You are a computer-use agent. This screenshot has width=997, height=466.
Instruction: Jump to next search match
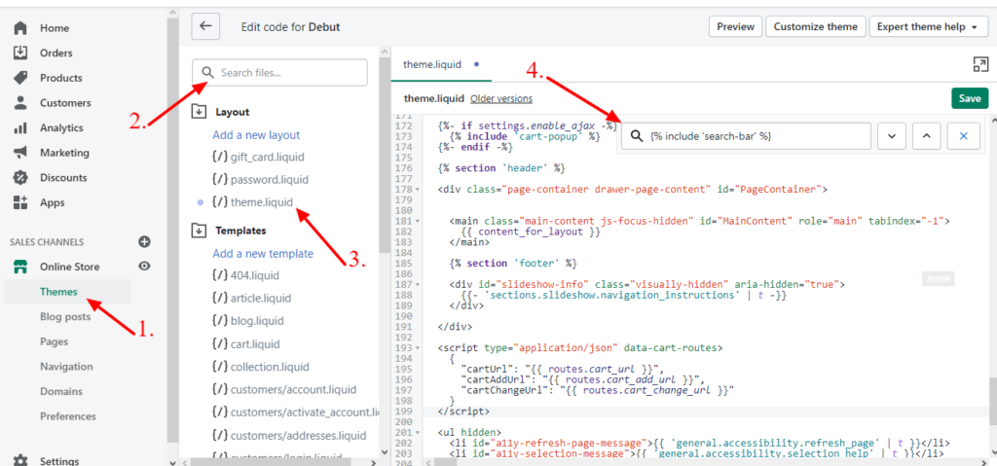click(892, 136)
